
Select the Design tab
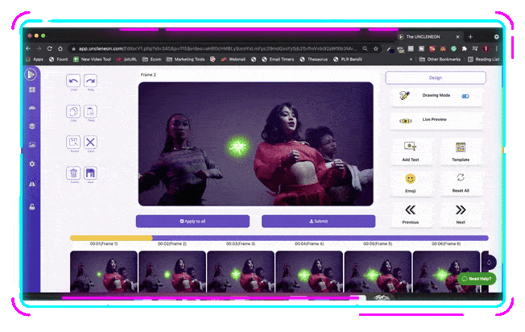click(436, 77)
